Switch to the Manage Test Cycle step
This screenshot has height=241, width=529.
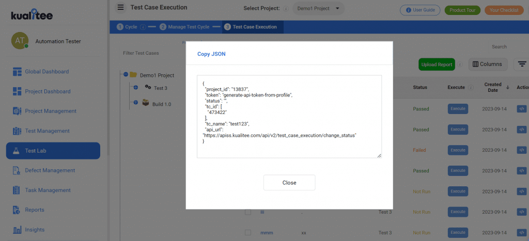click(188, 27)
